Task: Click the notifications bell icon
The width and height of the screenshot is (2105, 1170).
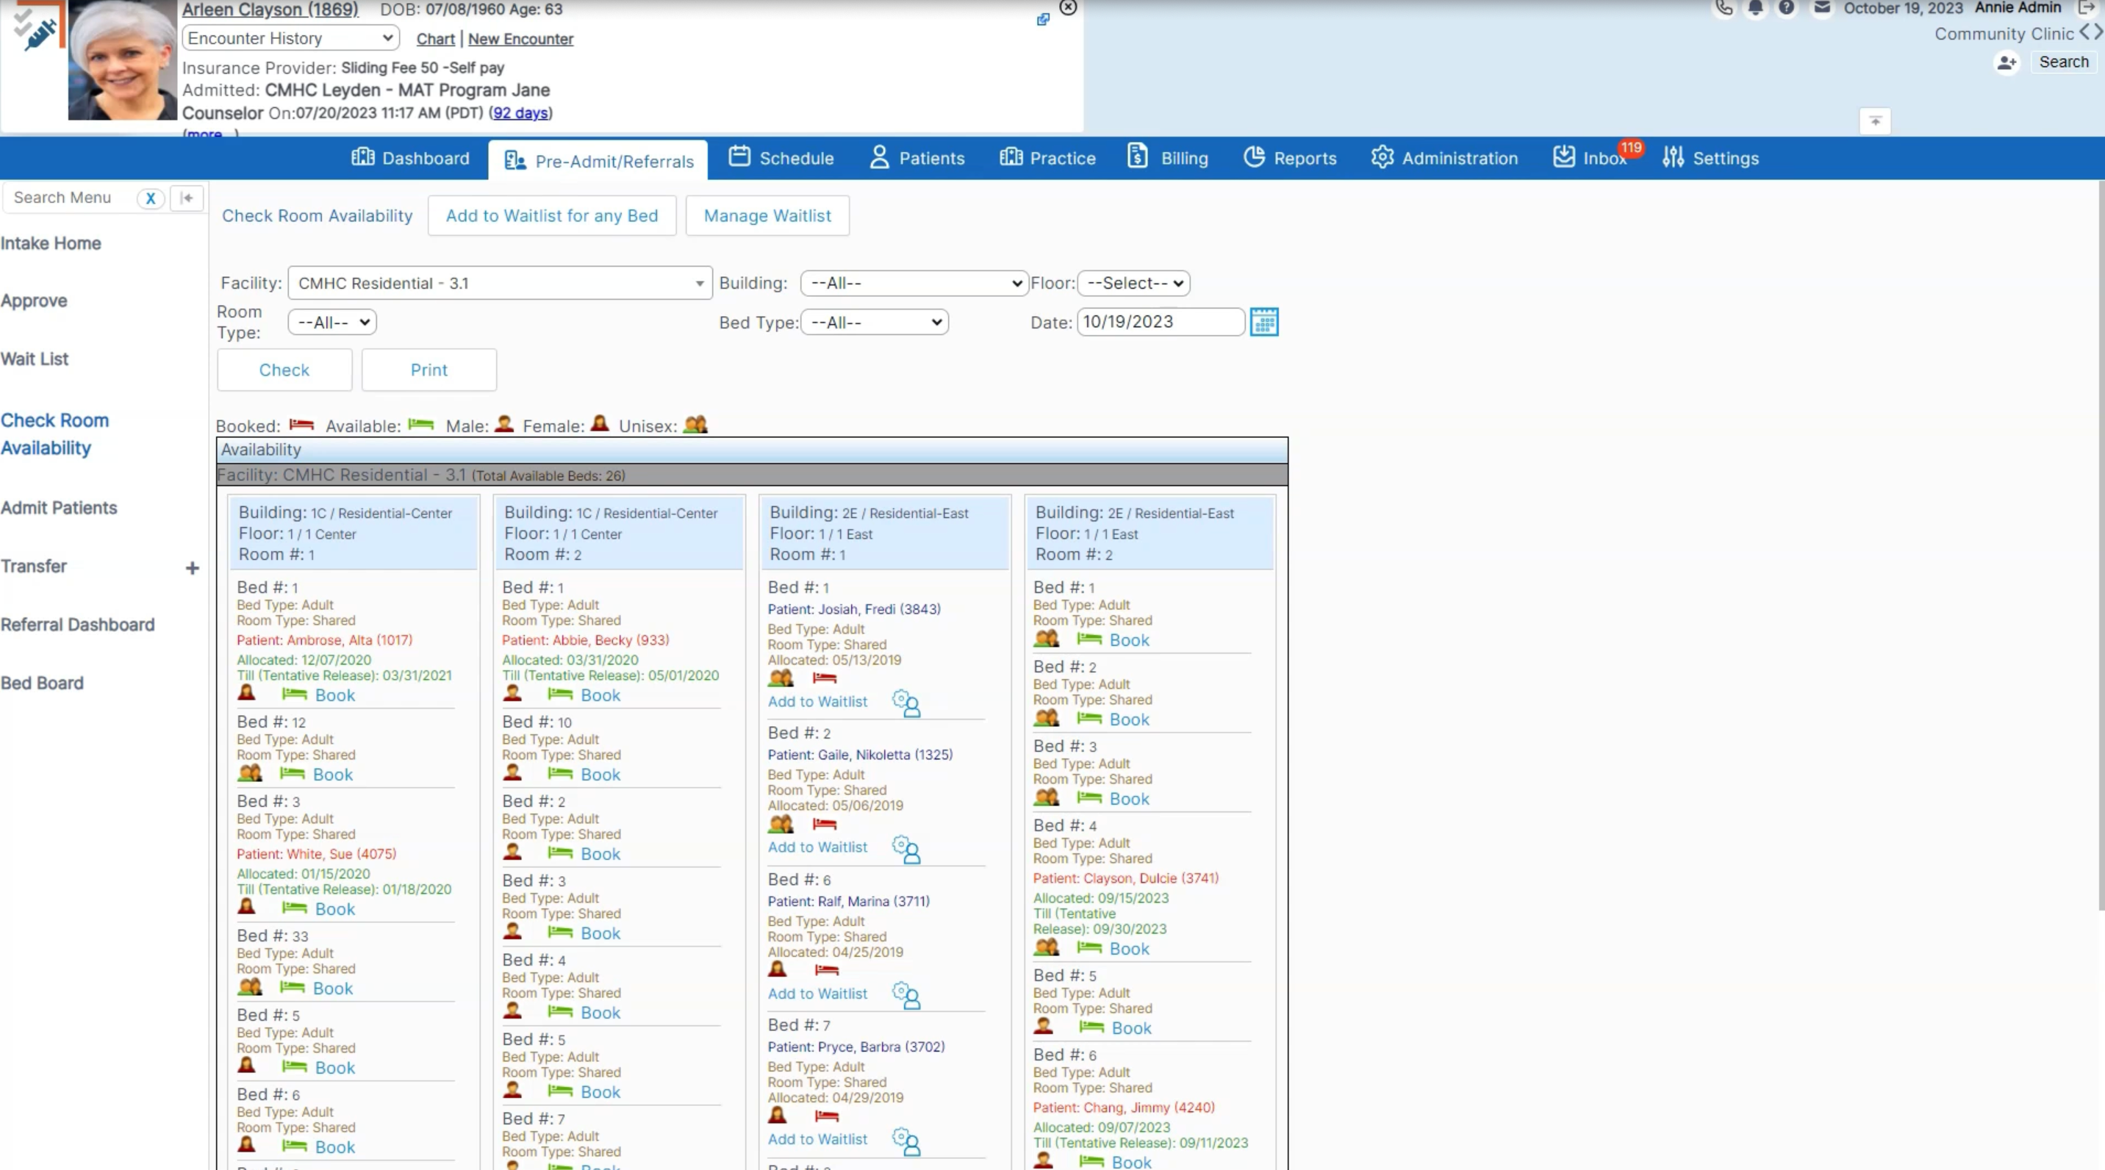Action: [1756, 9]
